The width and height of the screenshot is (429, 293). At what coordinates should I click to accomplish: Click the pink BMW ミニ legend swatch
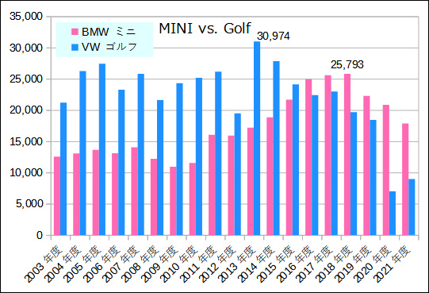(75, 32)
